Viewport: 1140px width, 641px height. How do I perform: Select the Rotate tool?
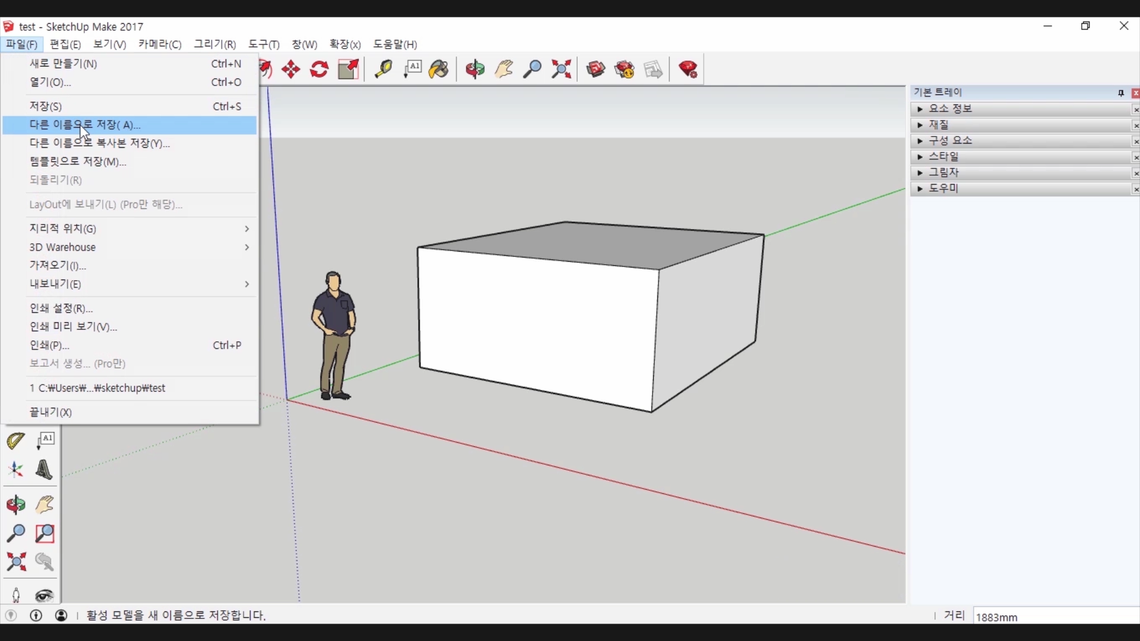click(319, 69)
